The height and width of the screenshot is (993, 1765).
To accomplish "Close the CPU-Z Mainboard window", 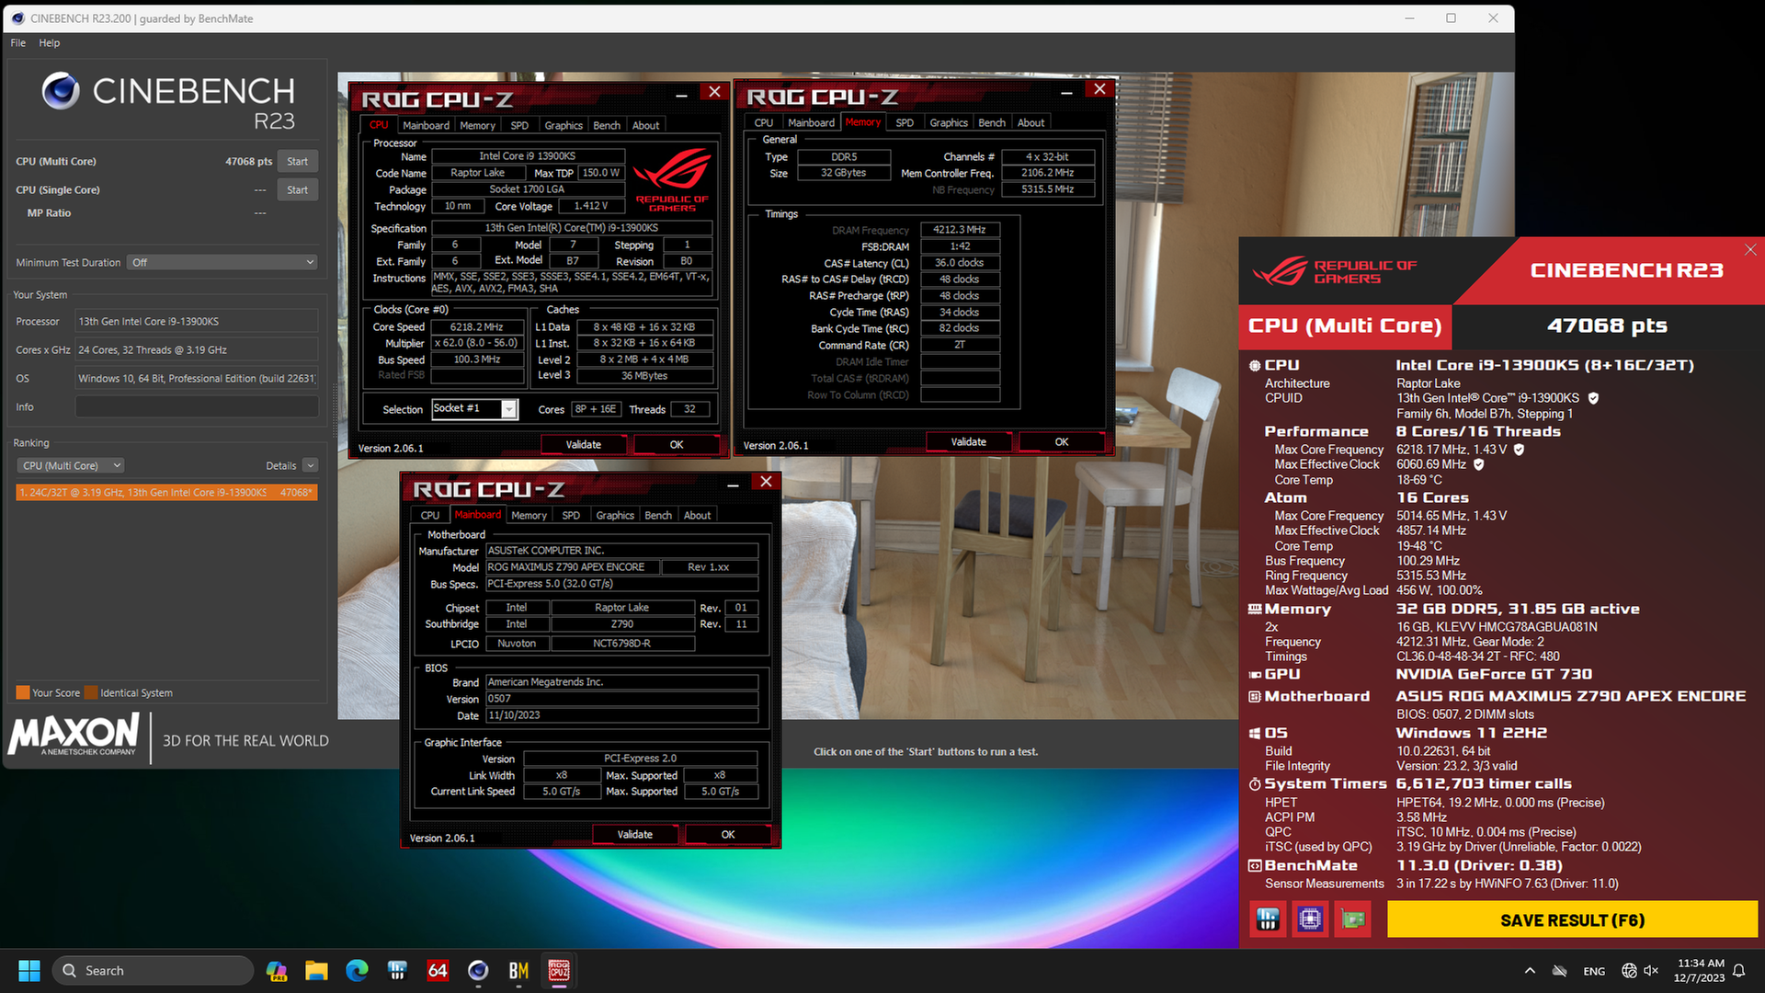I will [x=766, y=482].
